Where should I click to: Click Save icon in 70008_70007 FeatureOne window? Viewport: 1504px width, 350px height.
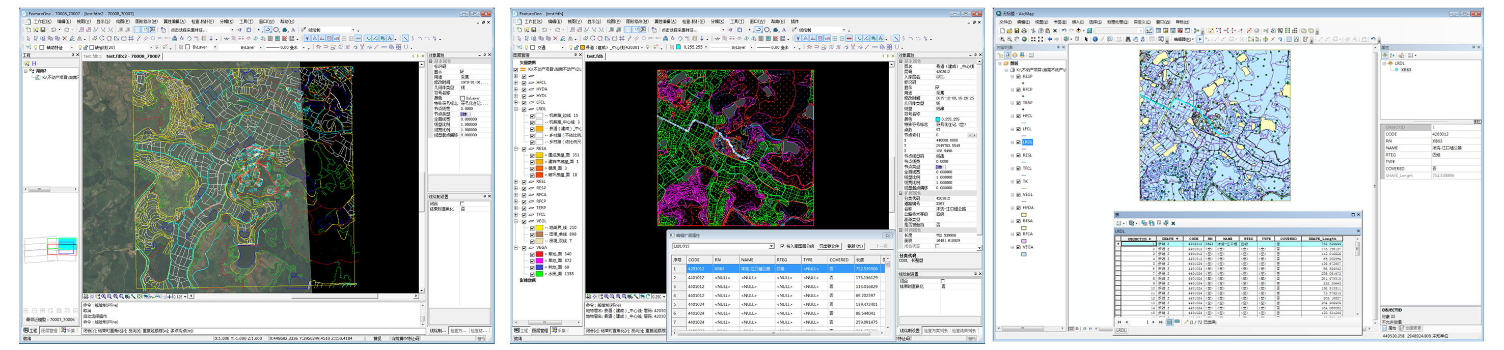click(43, 30)
